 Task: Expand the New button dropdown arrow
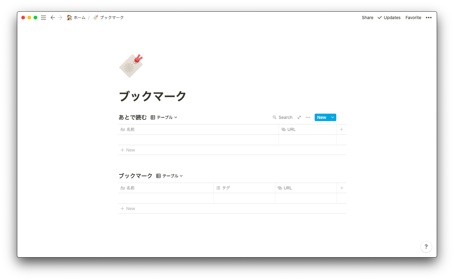pyautogui.click(x=333, y=117)
